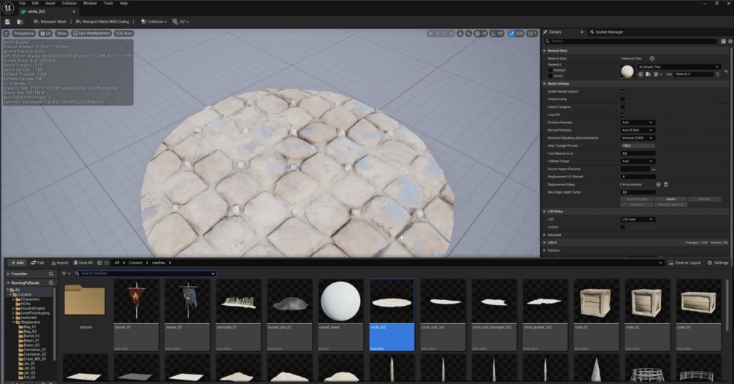
Task: Open the Collision menu in menu bar
Action: tap(69, 3)
